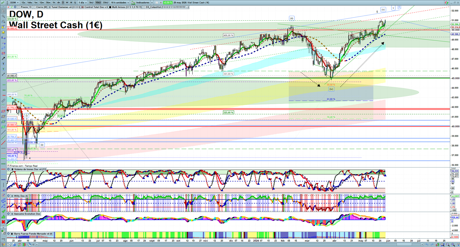Select the 12m timeframe
This screenshot has height=247, width=460.
(42, 3)
